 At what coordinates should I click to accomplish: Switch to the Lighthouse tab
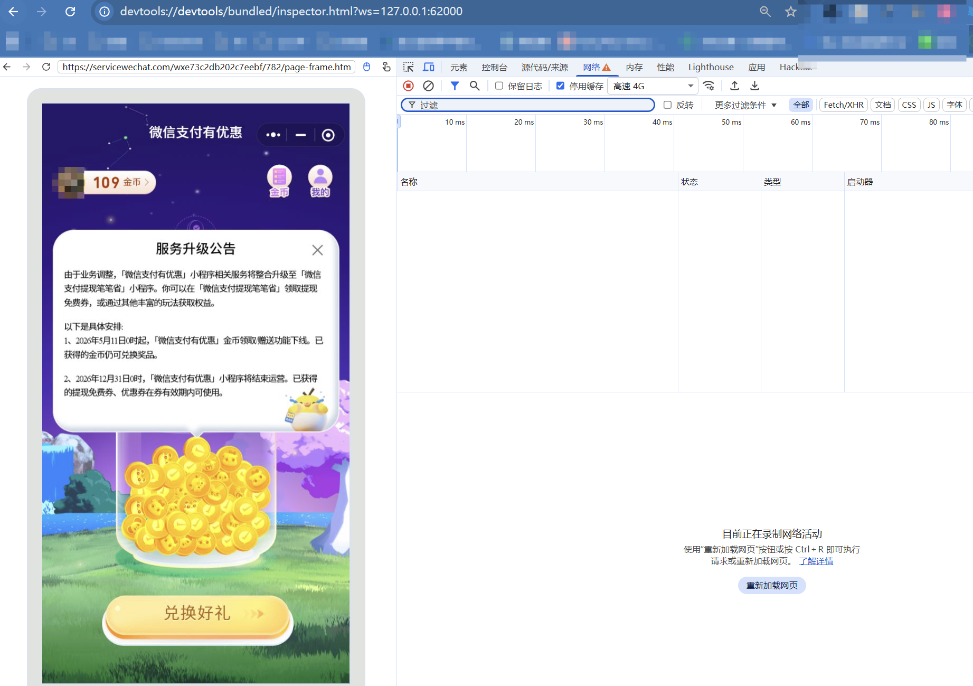pyautogui.click(x=711, y=67)
